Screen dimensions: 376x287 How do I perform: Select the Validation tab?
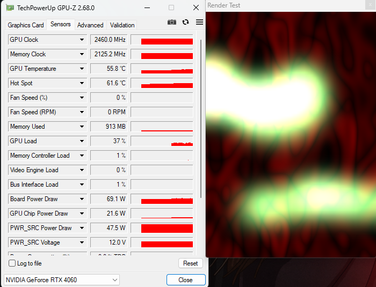point(122,25)
